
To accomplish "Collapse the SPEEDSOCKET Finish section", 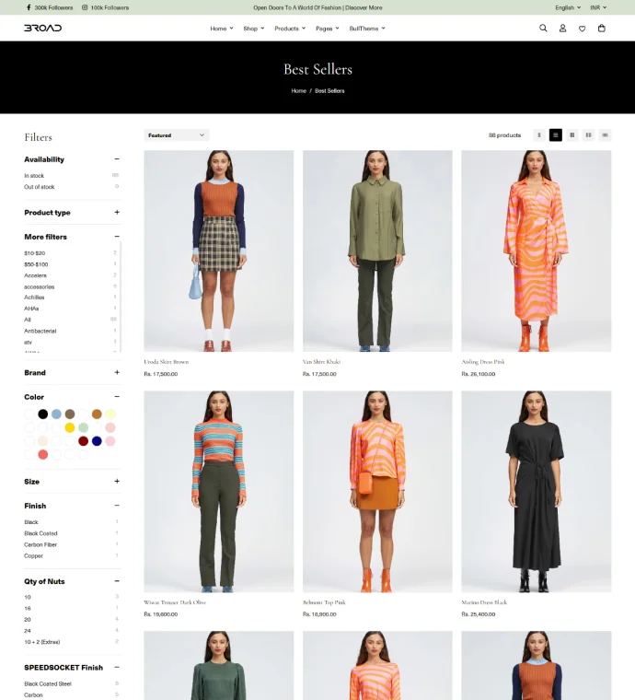I will (x=117, y=668).
